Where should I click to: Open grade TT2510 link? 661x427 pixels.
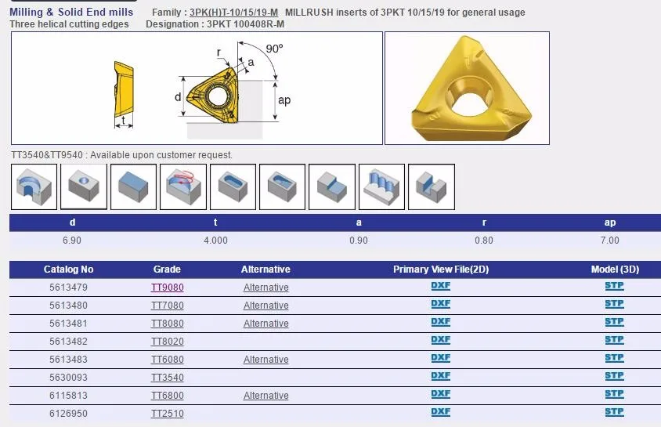pos(168,414)
